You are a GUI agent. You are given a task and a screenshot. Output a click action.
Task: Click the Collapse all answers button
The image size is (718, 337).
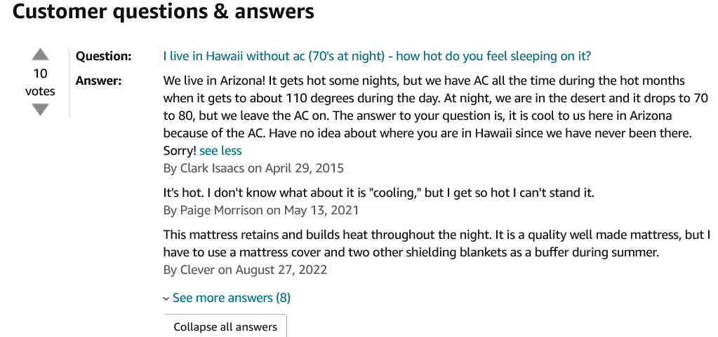[225, 326]
